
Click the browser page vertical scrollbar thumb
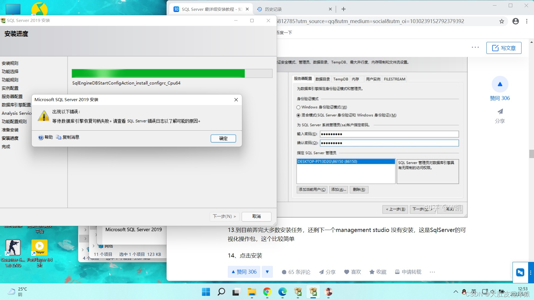[x=531, y=154]
